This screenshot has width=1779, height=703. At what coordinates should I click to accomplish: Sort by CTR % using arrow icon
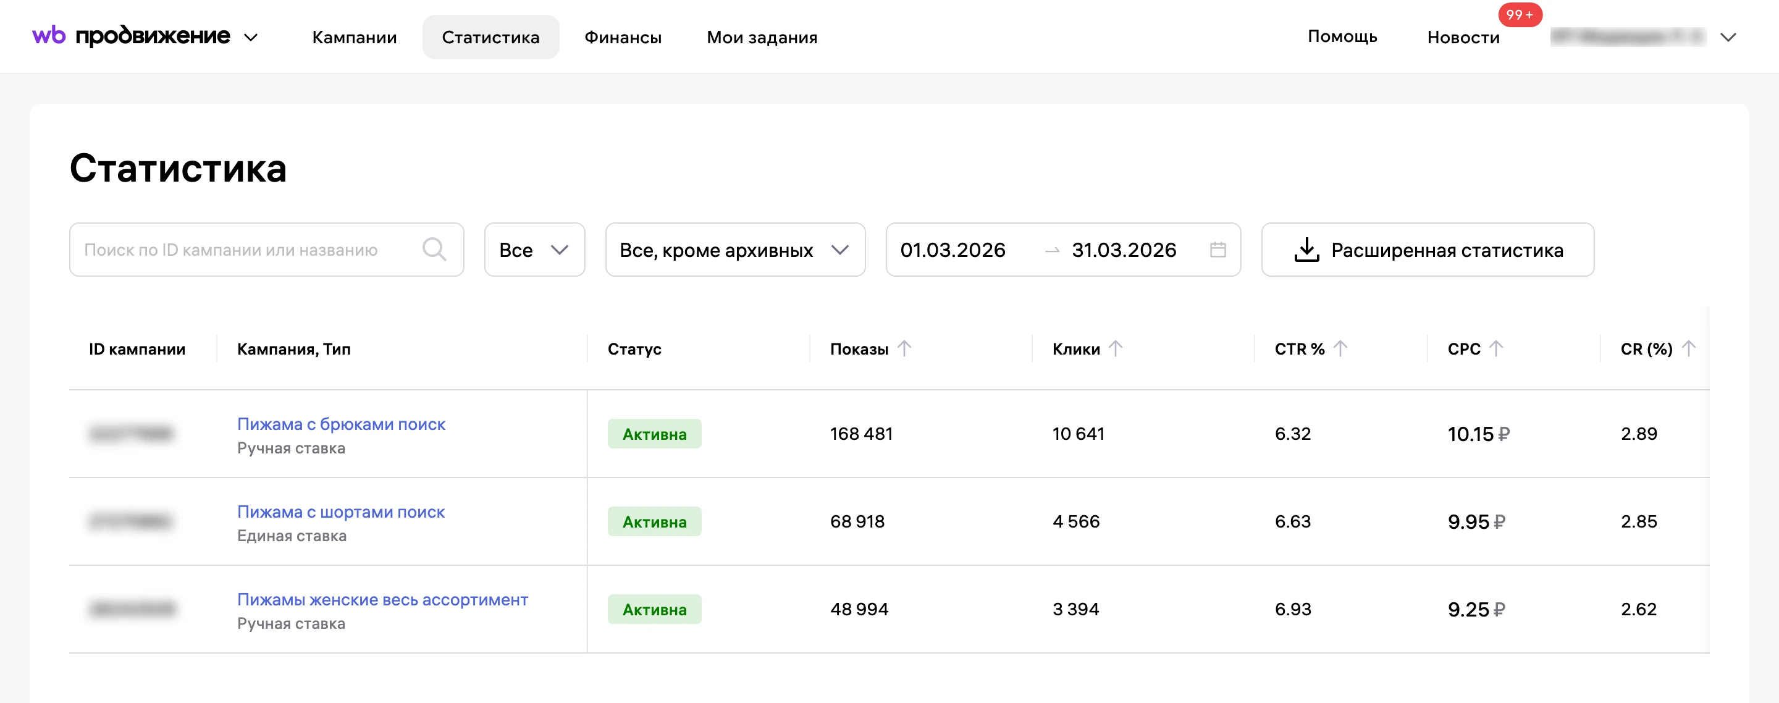coord(1340,349)
